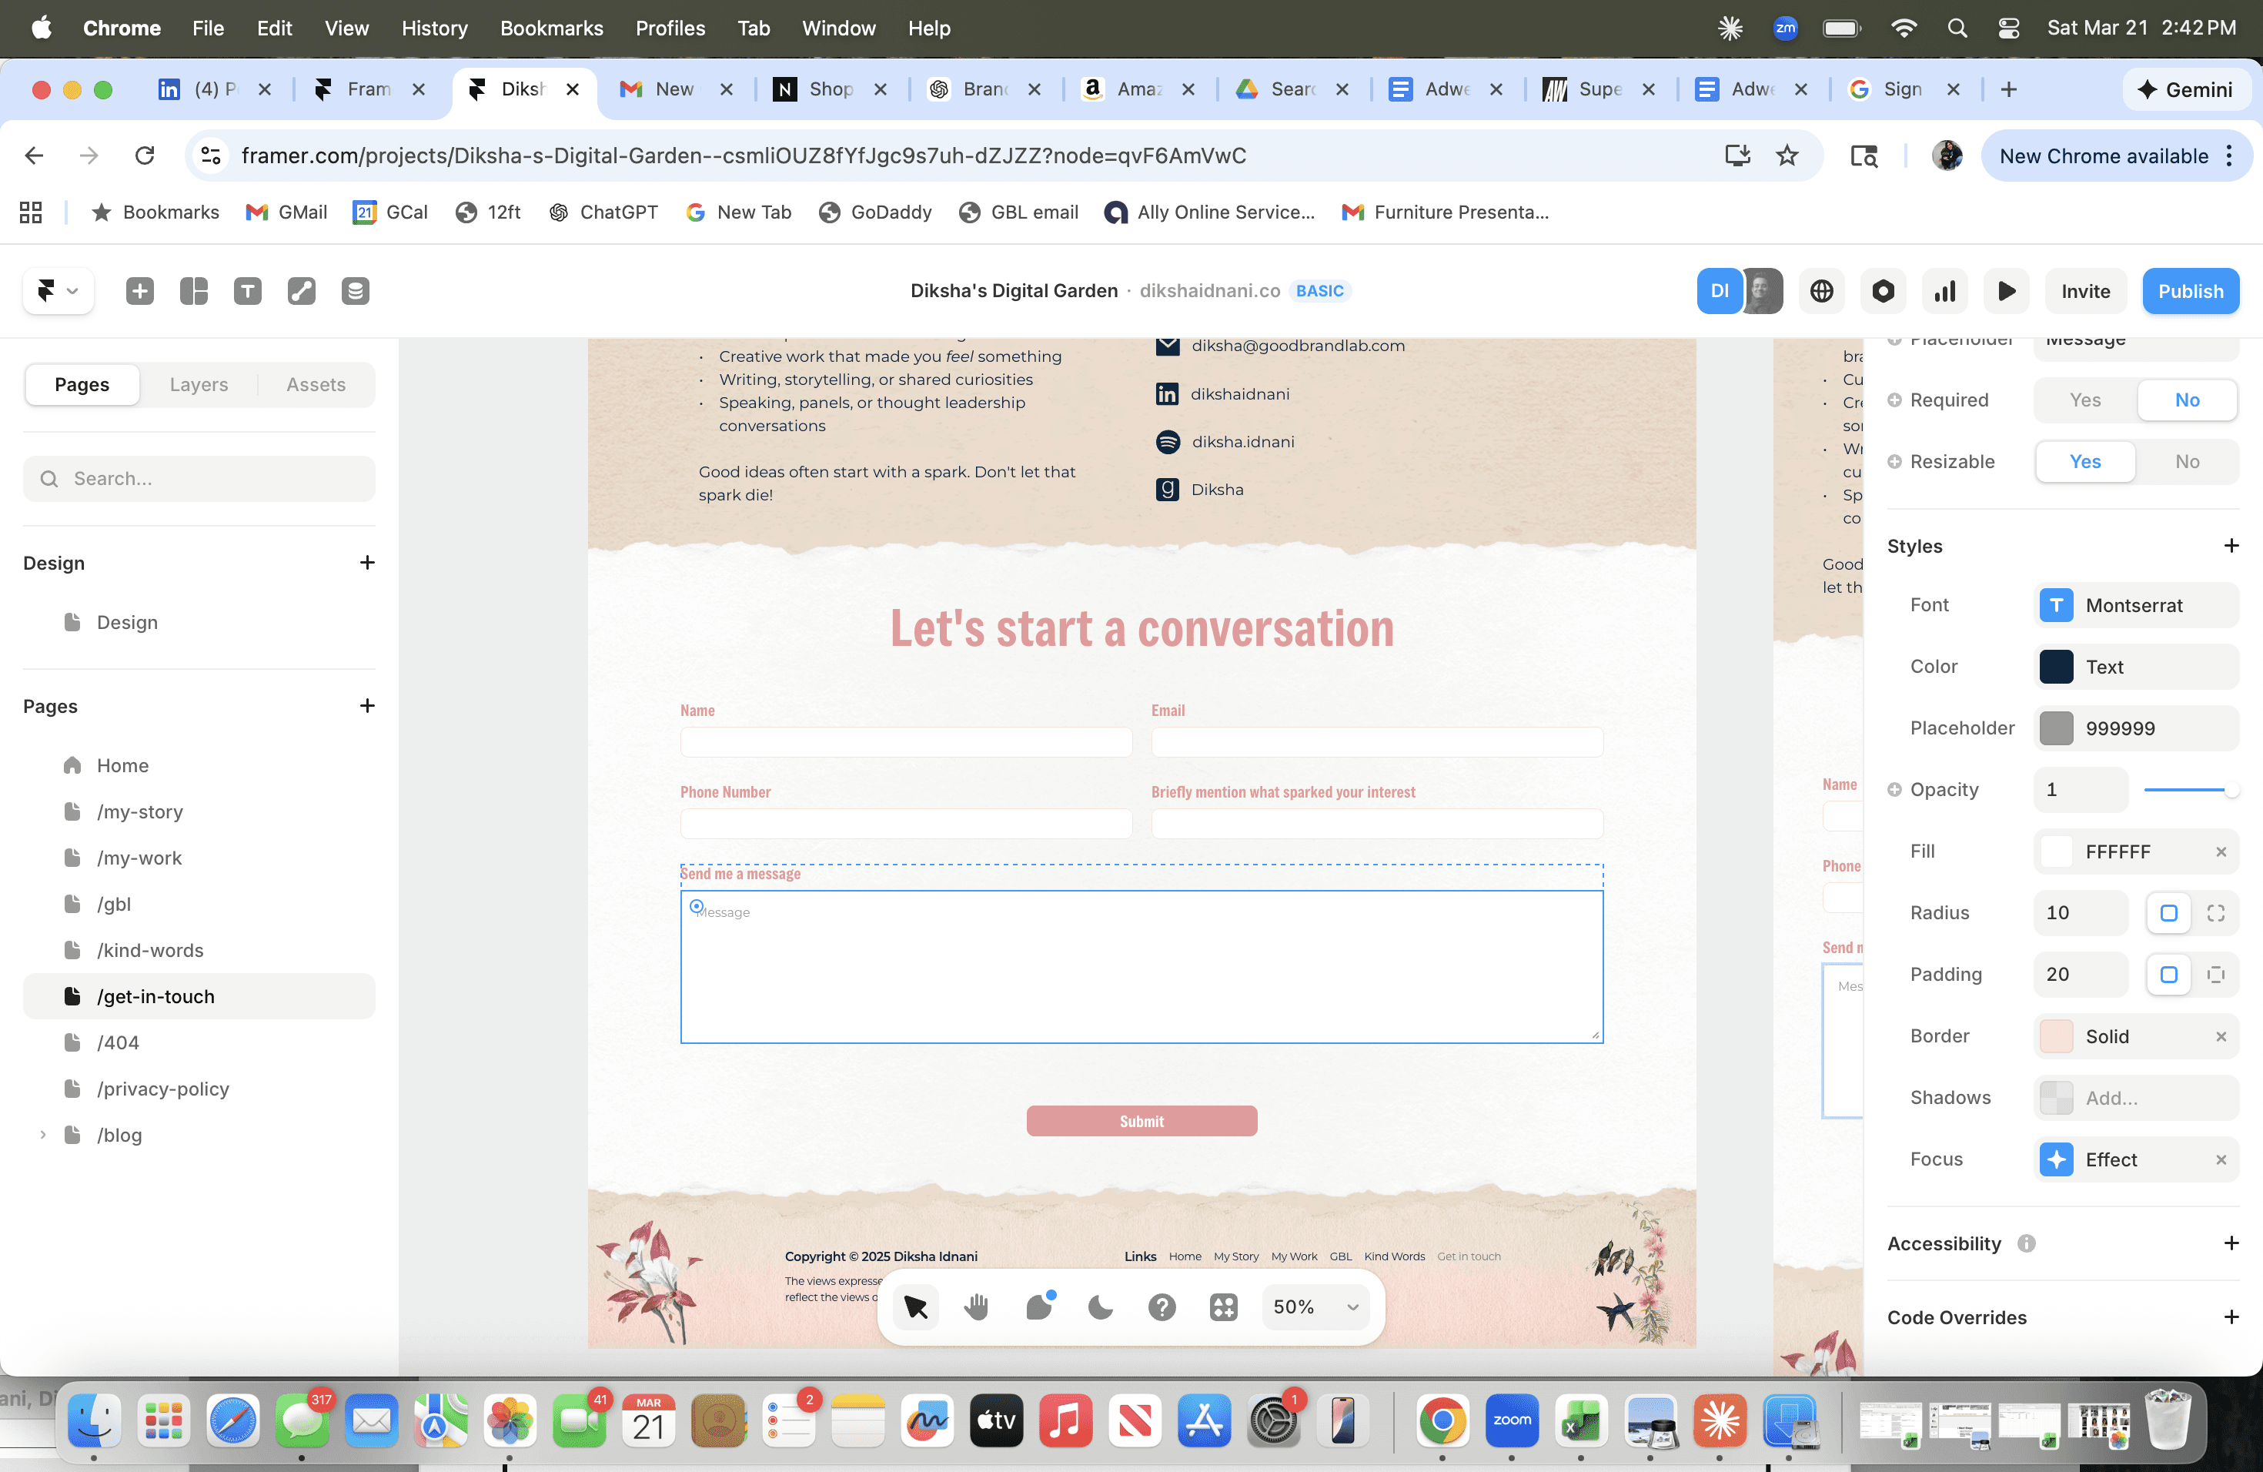Expand the /blog page folder

(x=43, y=1135)
